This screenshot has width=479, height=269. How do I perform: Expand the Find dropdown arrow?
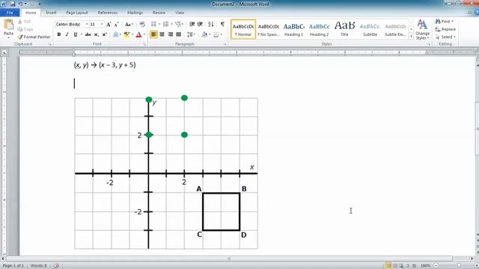[452, 22]
